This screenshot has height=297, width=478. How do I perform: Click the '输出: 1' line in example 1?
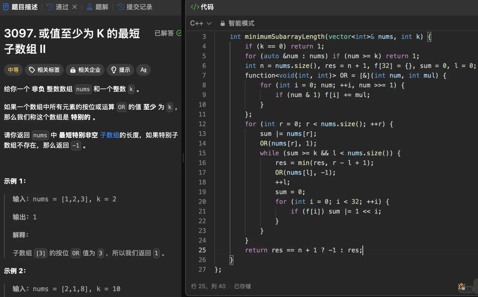tap(25, 217)
